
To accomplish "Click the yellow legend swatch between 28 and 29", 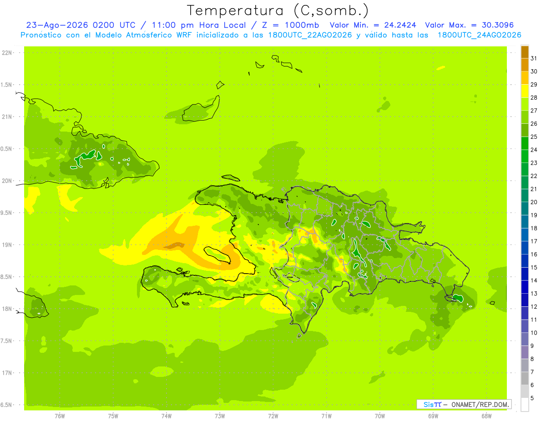I will [525, 91].
